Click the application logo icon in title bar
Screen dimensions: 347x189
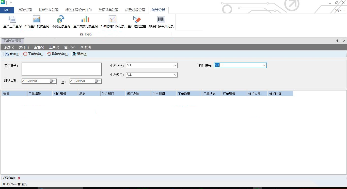pos(3,2)
